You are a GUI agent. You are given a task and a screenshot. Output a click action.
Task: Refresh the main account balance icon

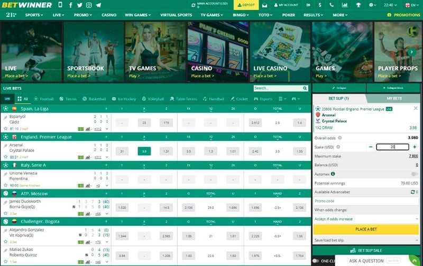[194, 5]
